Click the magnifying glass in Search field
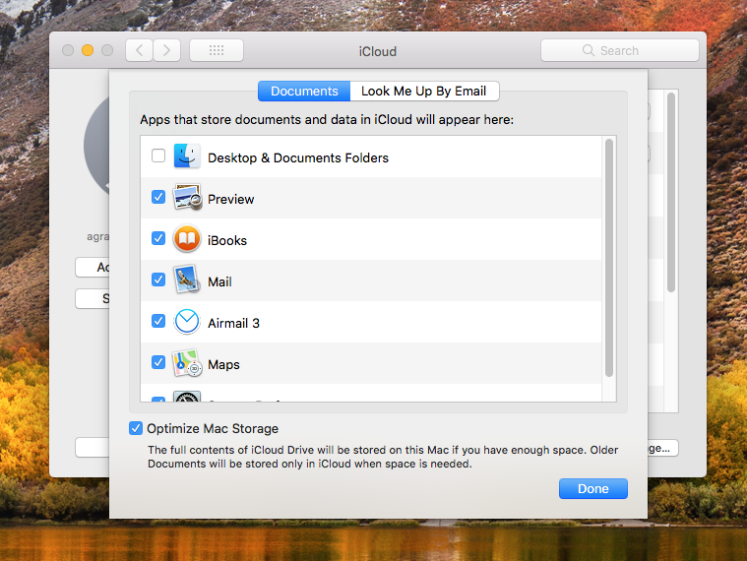747x561 pixels. tap(589, 50)
